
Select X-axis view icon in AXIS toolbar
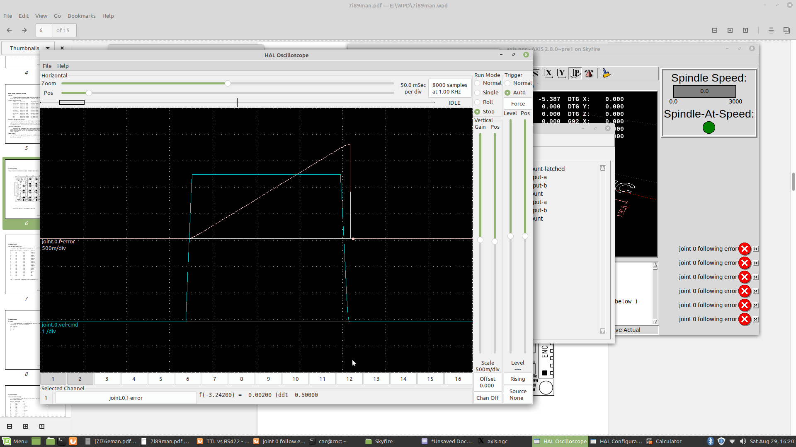pyautogui.click(x=548, y=73)
